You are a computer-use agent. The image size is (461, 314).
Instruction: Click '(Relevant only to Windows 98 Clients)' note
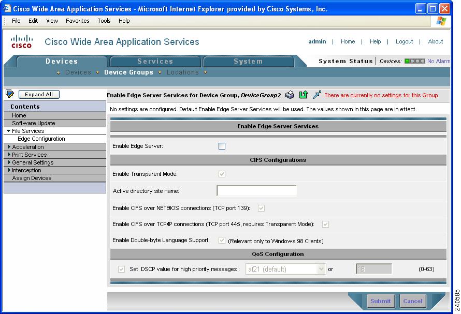tap(276, 241)
